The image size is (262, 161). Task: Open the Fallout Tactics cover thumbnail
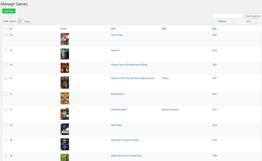65,68
